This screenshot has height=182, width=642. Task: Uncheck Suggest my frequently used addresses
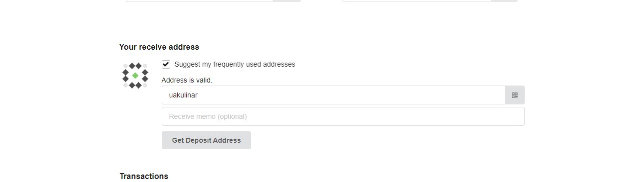click(166, 64)
